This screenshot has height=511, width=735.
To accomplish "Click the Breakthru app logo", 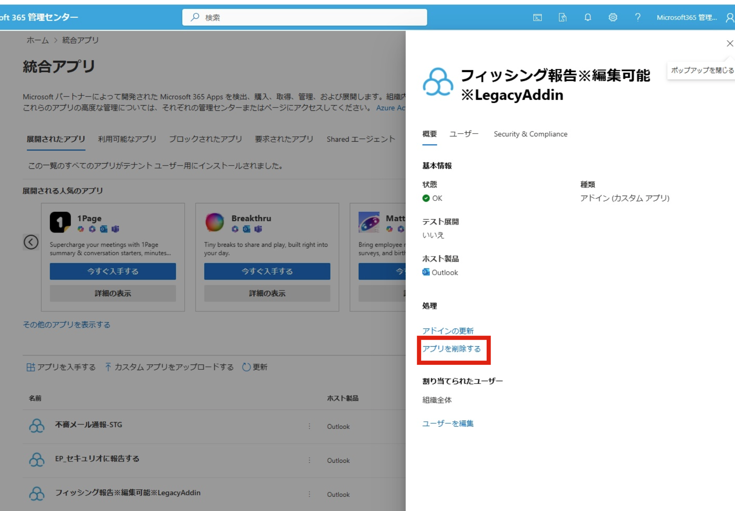I will [x=214, y=222].
